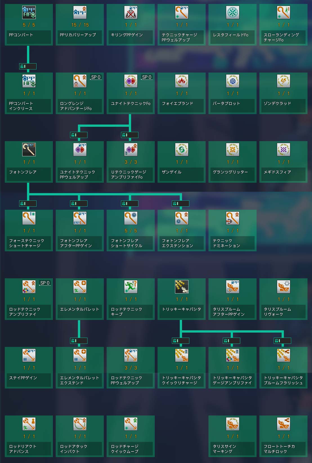Viewport: 312px width, 463px height.
Task: Click the ロッドテクニックキープ running figure icon
Action: [131, 287]
